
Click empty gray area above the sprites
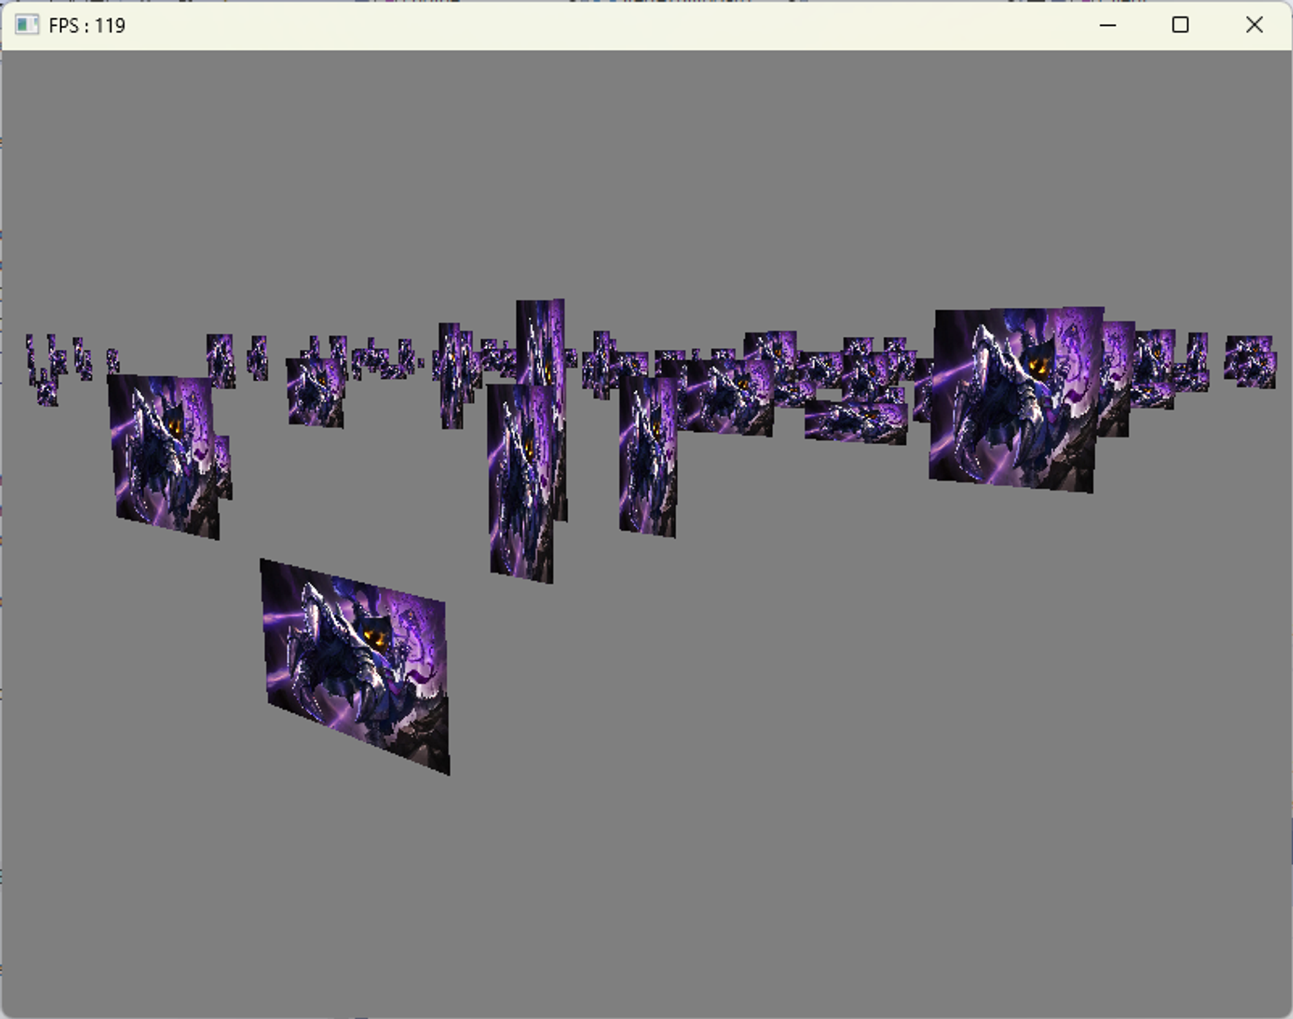point(646,181)
